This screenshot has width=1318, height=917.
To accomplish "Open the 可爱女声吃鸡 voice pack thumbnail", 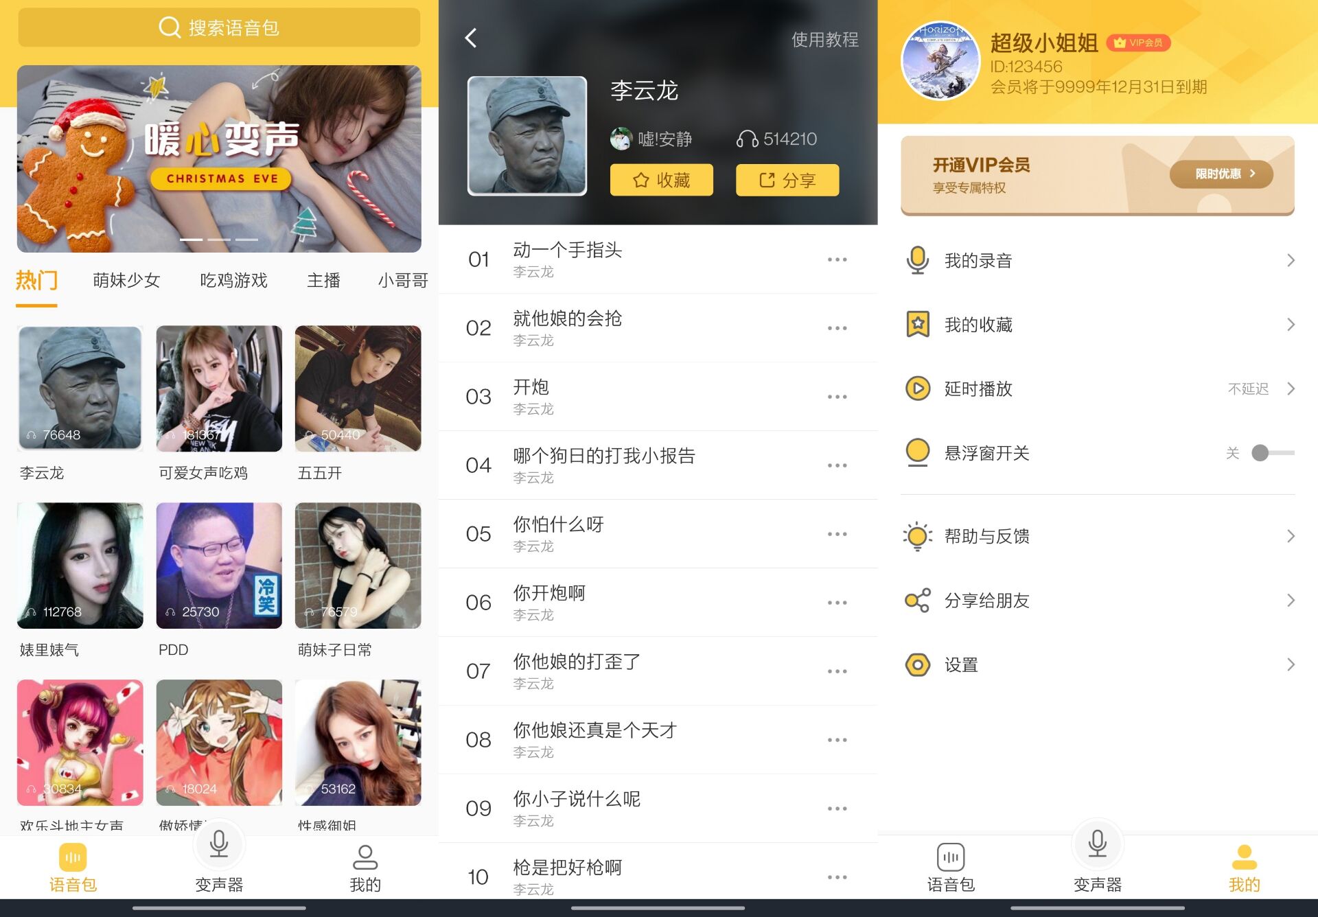I will [218, 388].
